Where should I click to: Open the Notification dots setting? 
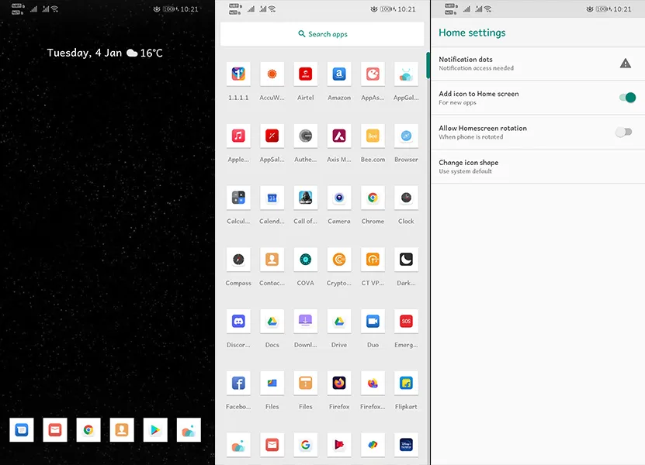pyautogui.click(x=505, y=64)
